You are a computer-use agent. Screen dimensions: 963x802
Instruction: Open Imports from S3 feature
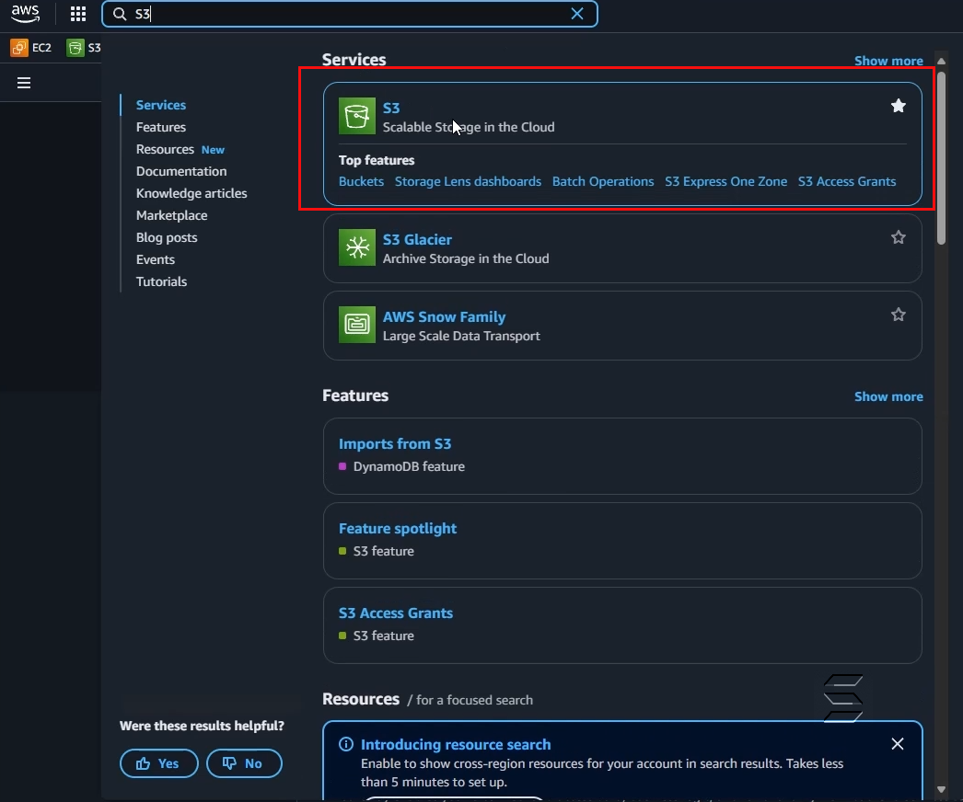tap(395, 443)
